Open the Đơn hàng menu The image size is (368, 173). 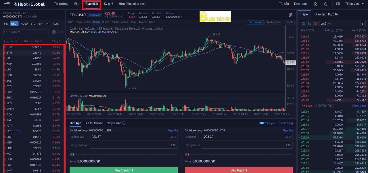pyautogui.click(x=301, y=4)
